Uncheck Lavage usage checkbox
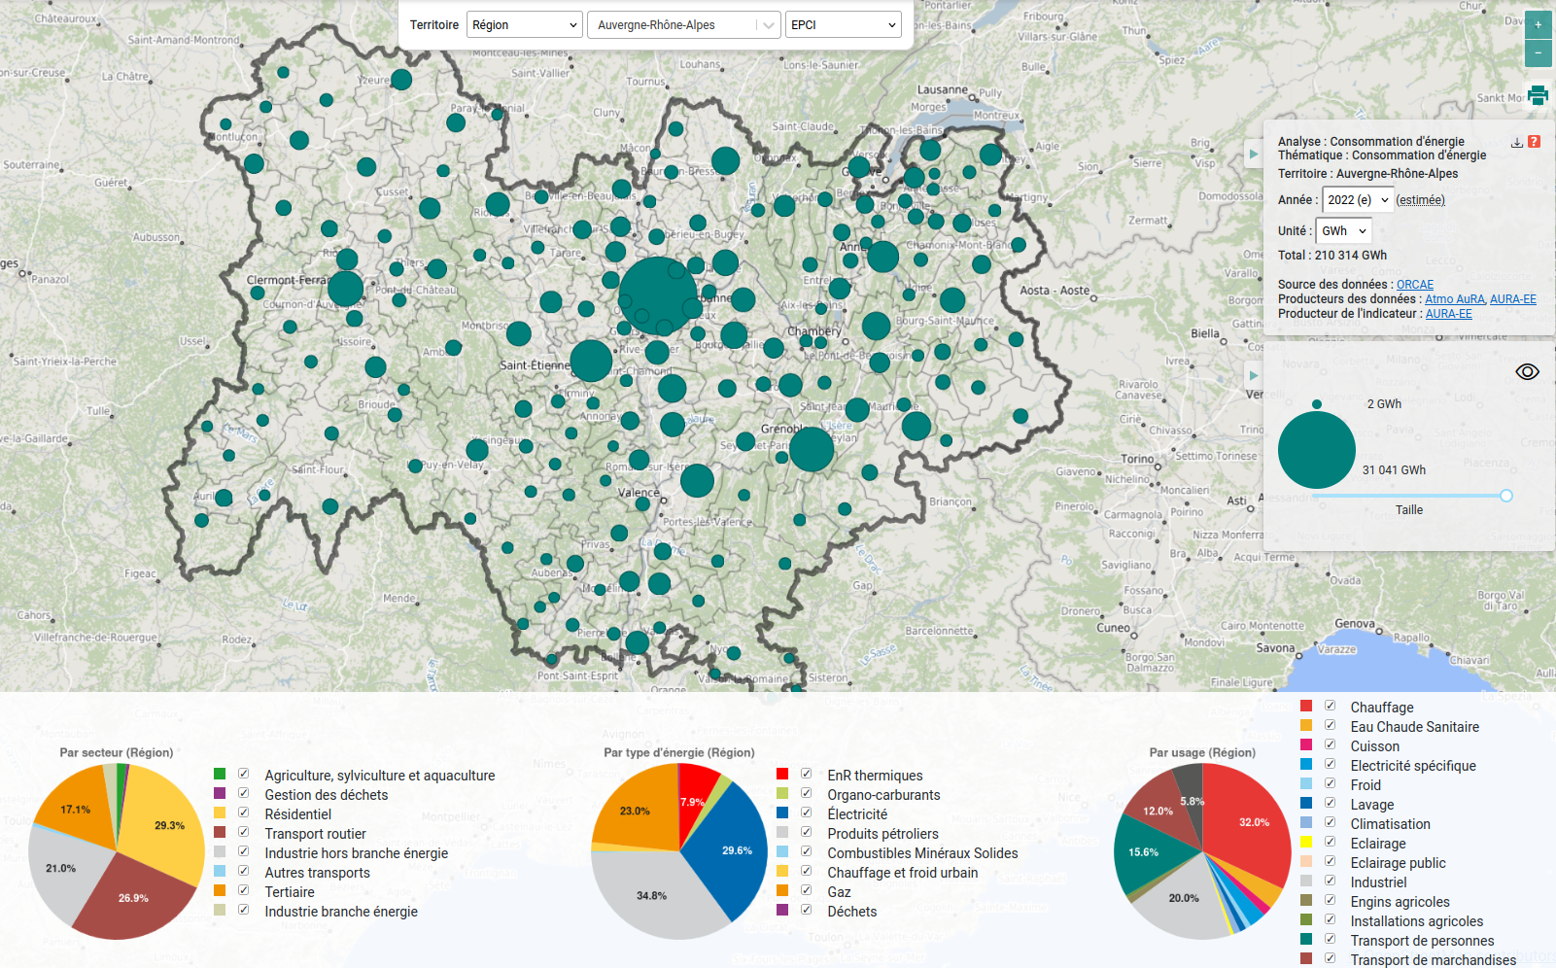 (1330, 803)
